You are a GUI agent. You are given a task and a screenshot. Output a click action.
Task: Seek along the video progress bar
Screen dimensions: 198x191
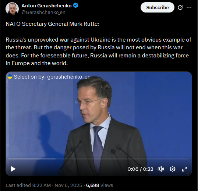click(x=99, y=159)
